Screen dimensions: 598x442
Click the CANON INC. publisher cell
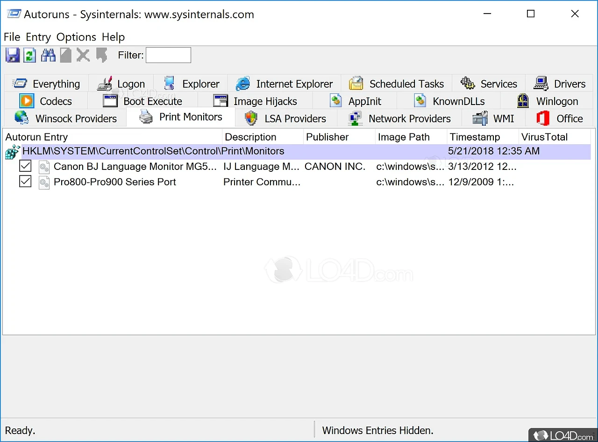coord(335,167)
